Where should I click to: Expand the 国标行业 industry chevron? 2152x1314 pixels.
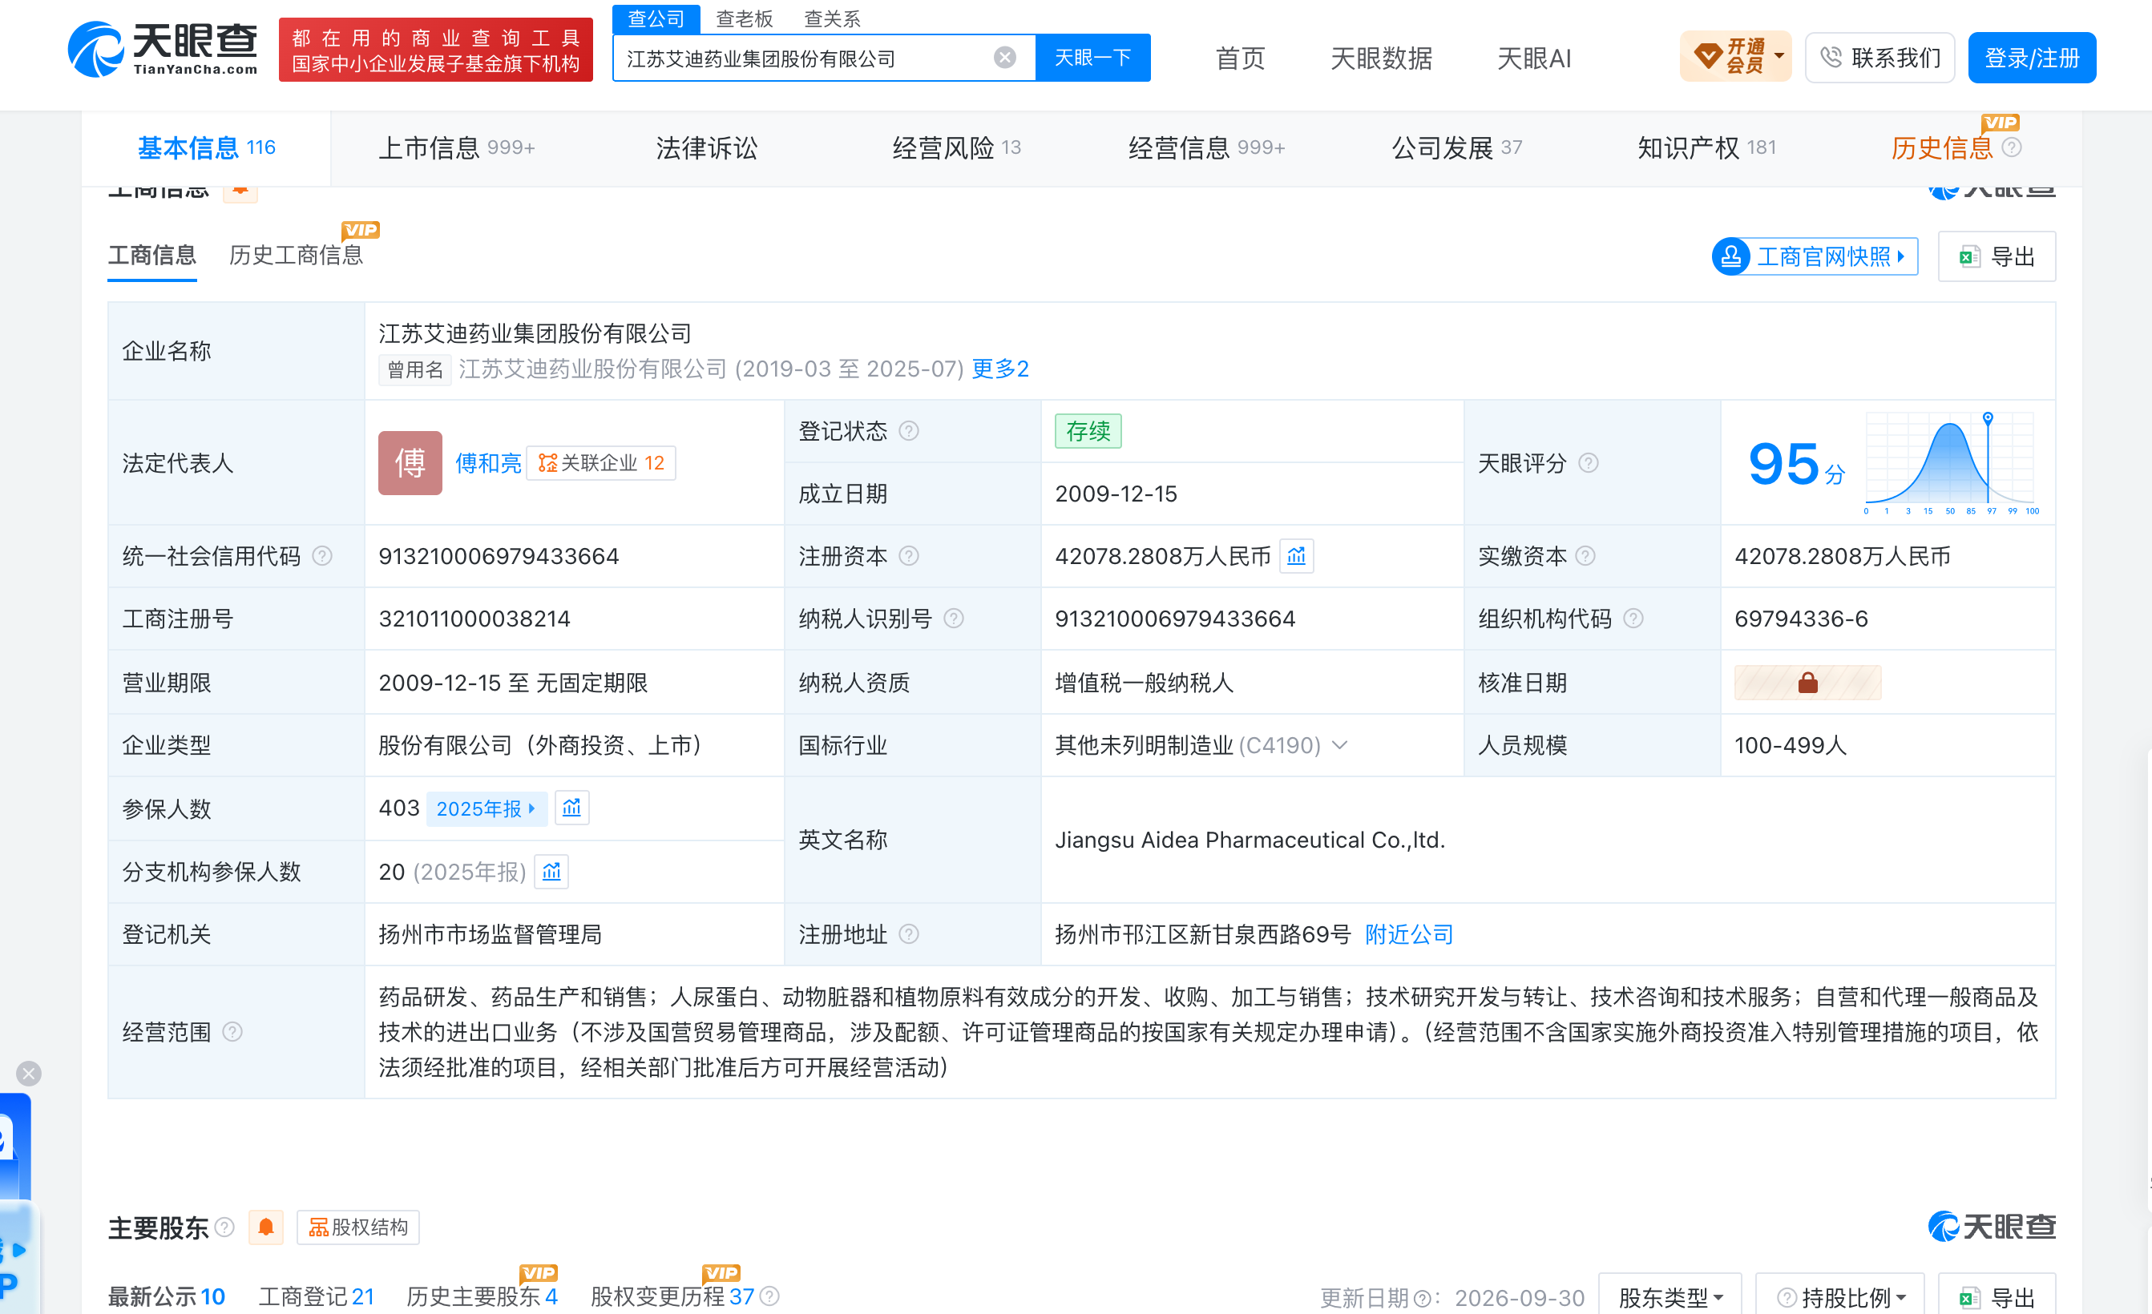point(1340,745)
